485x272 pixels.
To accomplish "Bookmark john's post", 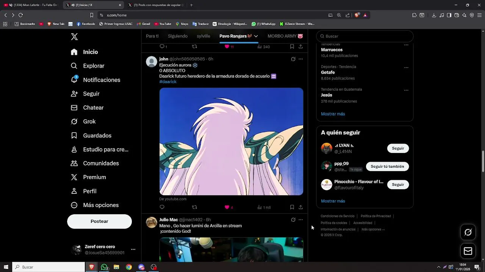I will click(292, 207).
